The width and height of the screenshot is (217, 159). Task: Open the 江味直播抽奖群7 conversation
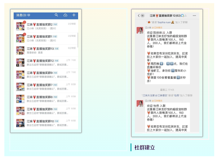[46, 87]
